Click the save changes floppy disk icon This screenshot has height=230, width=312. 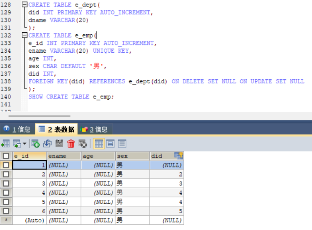click(x=59, y=143)
